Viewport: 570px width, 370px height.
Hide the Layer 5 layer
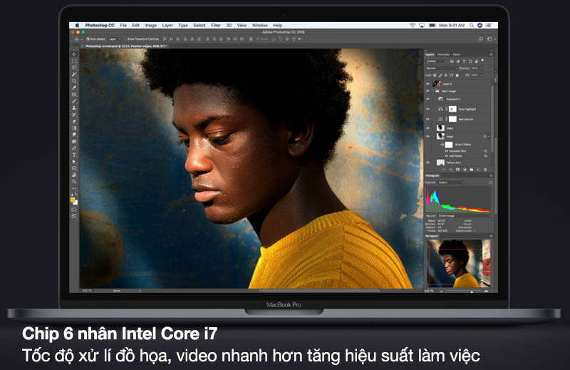(428, 83)
